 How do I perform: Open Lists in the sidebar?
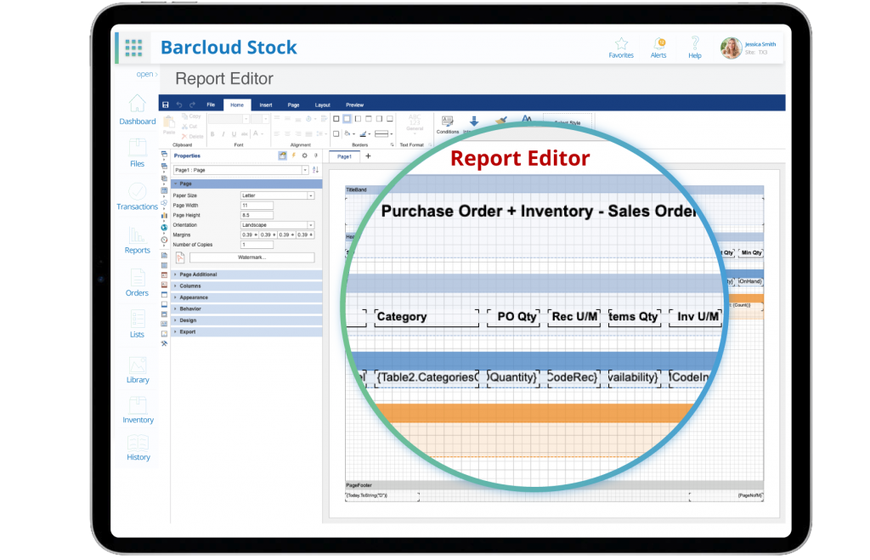coord(137,325)
